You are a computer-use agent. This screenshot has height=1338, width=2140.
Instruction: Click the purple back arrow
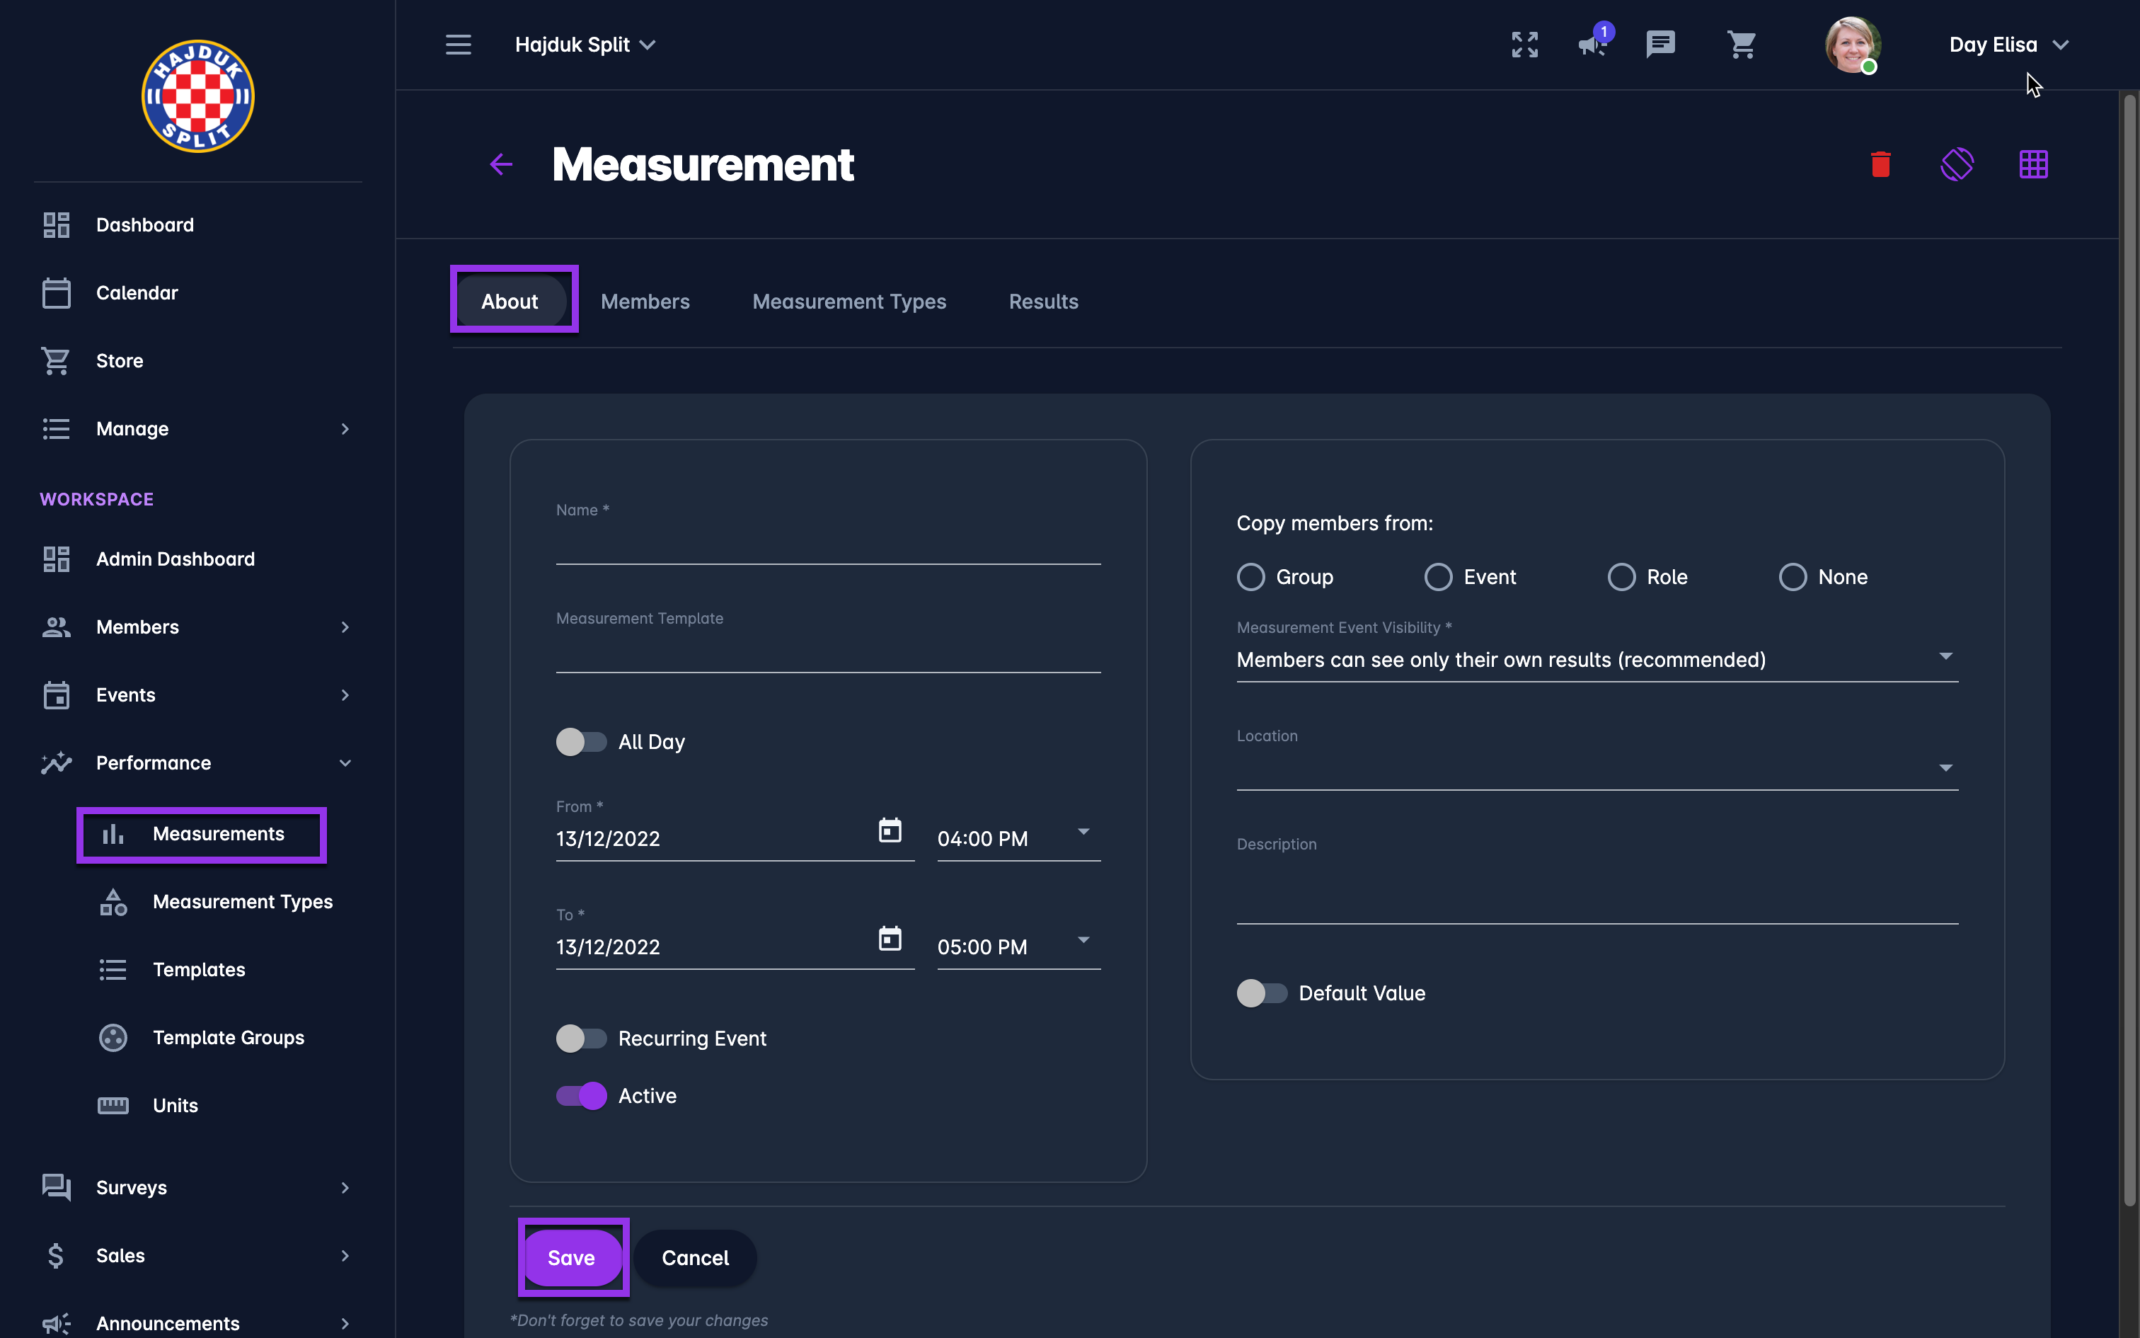coord(502,164)
